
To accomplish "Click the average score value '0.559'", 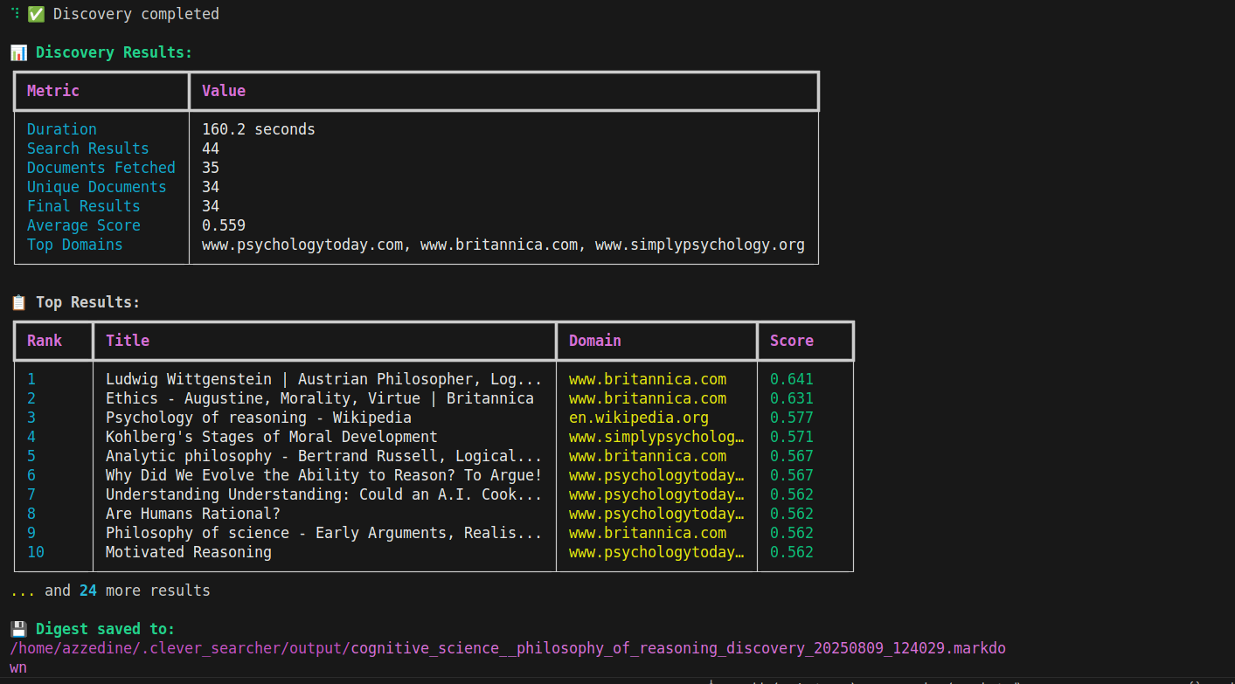I will [x=224, y=225].
